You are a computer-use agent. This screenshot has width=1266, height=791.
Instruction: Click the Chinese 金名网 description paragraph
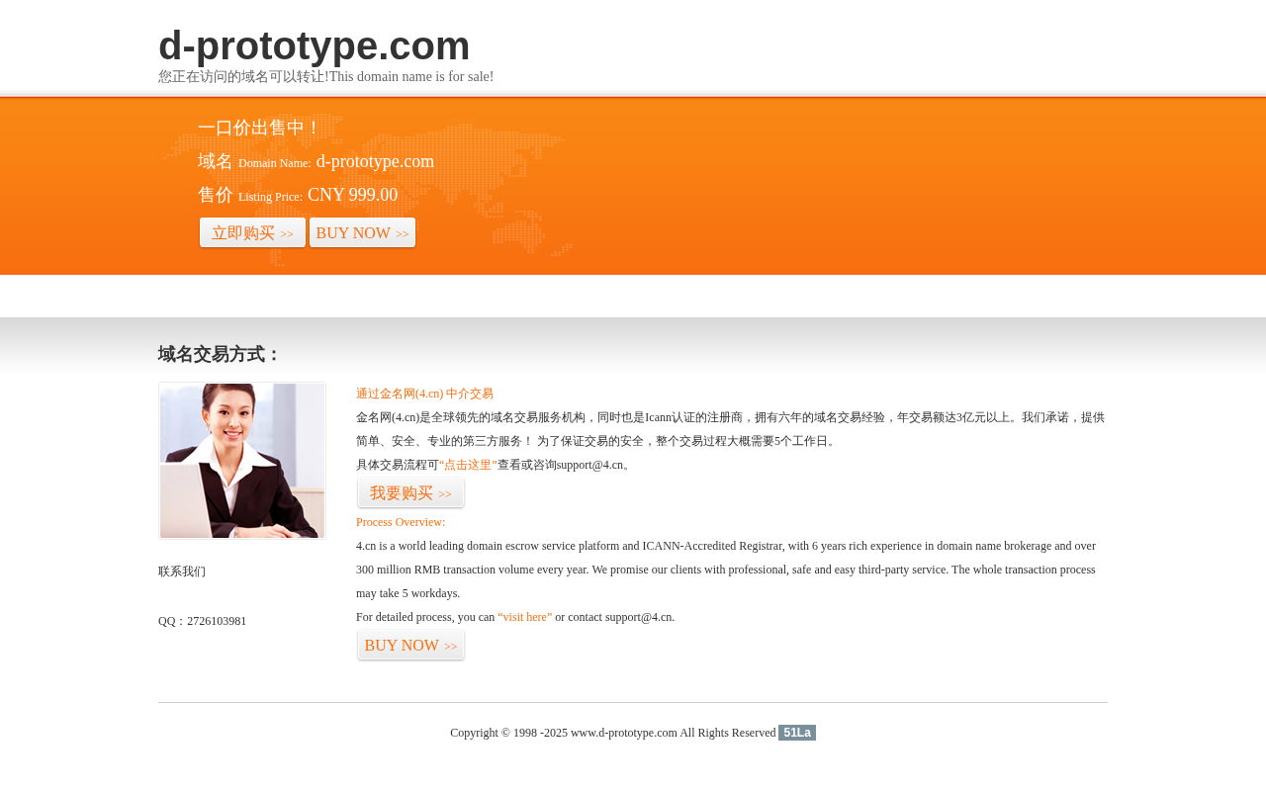(730, 429)
